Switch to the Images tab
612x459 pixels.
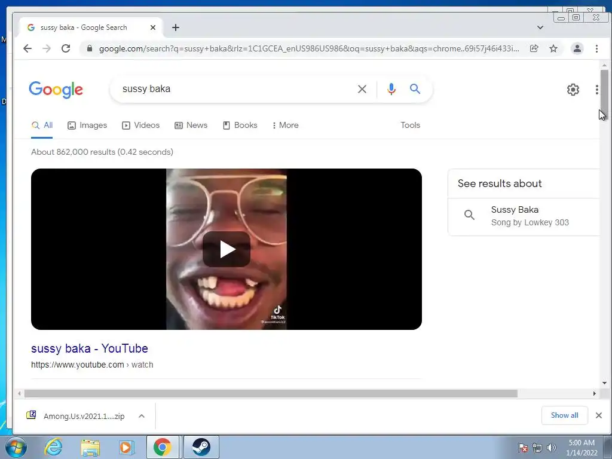pyautogui.click(x=87, y=126)
